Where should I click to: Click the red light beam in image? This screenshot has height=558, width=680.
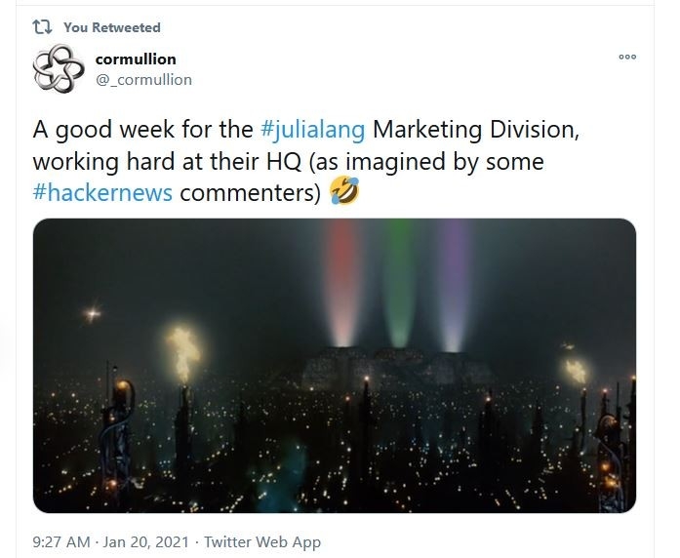[342, 282]
